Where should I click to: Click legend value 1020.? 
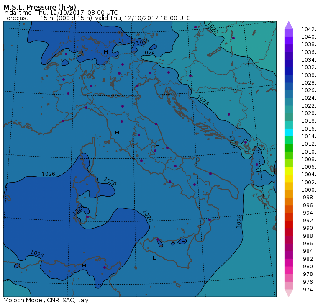[309, 113]
